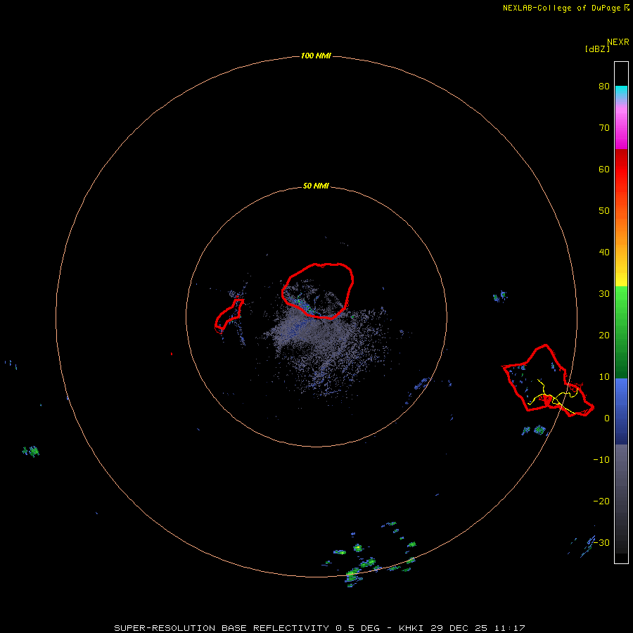Viewport: 633px width, 633px height.
Task: Select the -10 value on the dBZ scale
Action: (x=601, y=459)
